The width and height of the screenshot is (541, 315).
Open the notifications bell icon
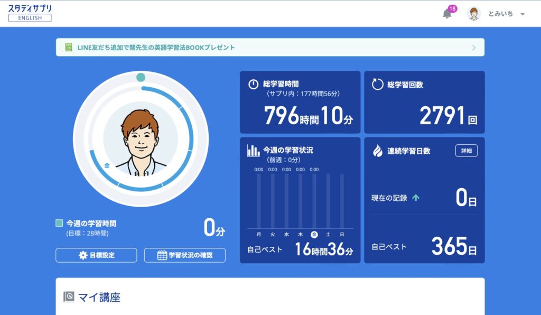click(447, 14)
